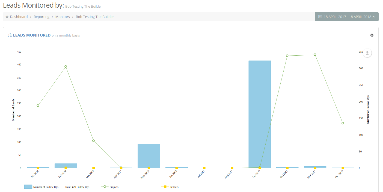Click the Projects point for Mar 2018
This screenshot has height=192, width=383.
pos(93,141)
